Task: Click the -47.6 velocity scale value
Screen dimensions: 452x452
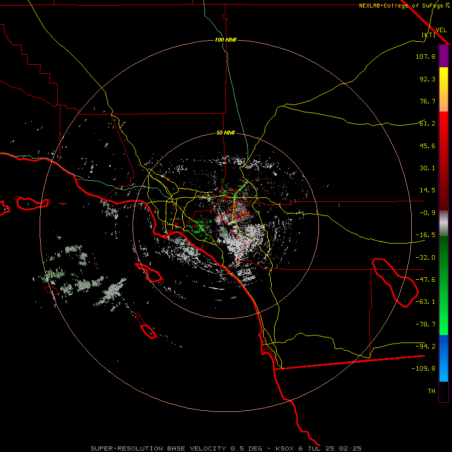Action: click(425, 280)
